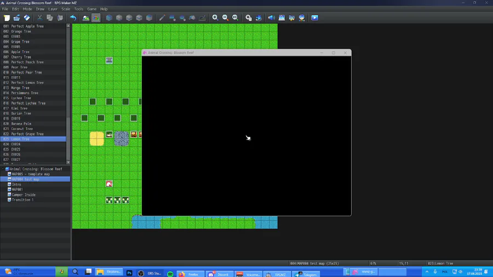Viewport: 493px width, 277px height.
Task: Open the Layer menu
Action: point(53,9)
